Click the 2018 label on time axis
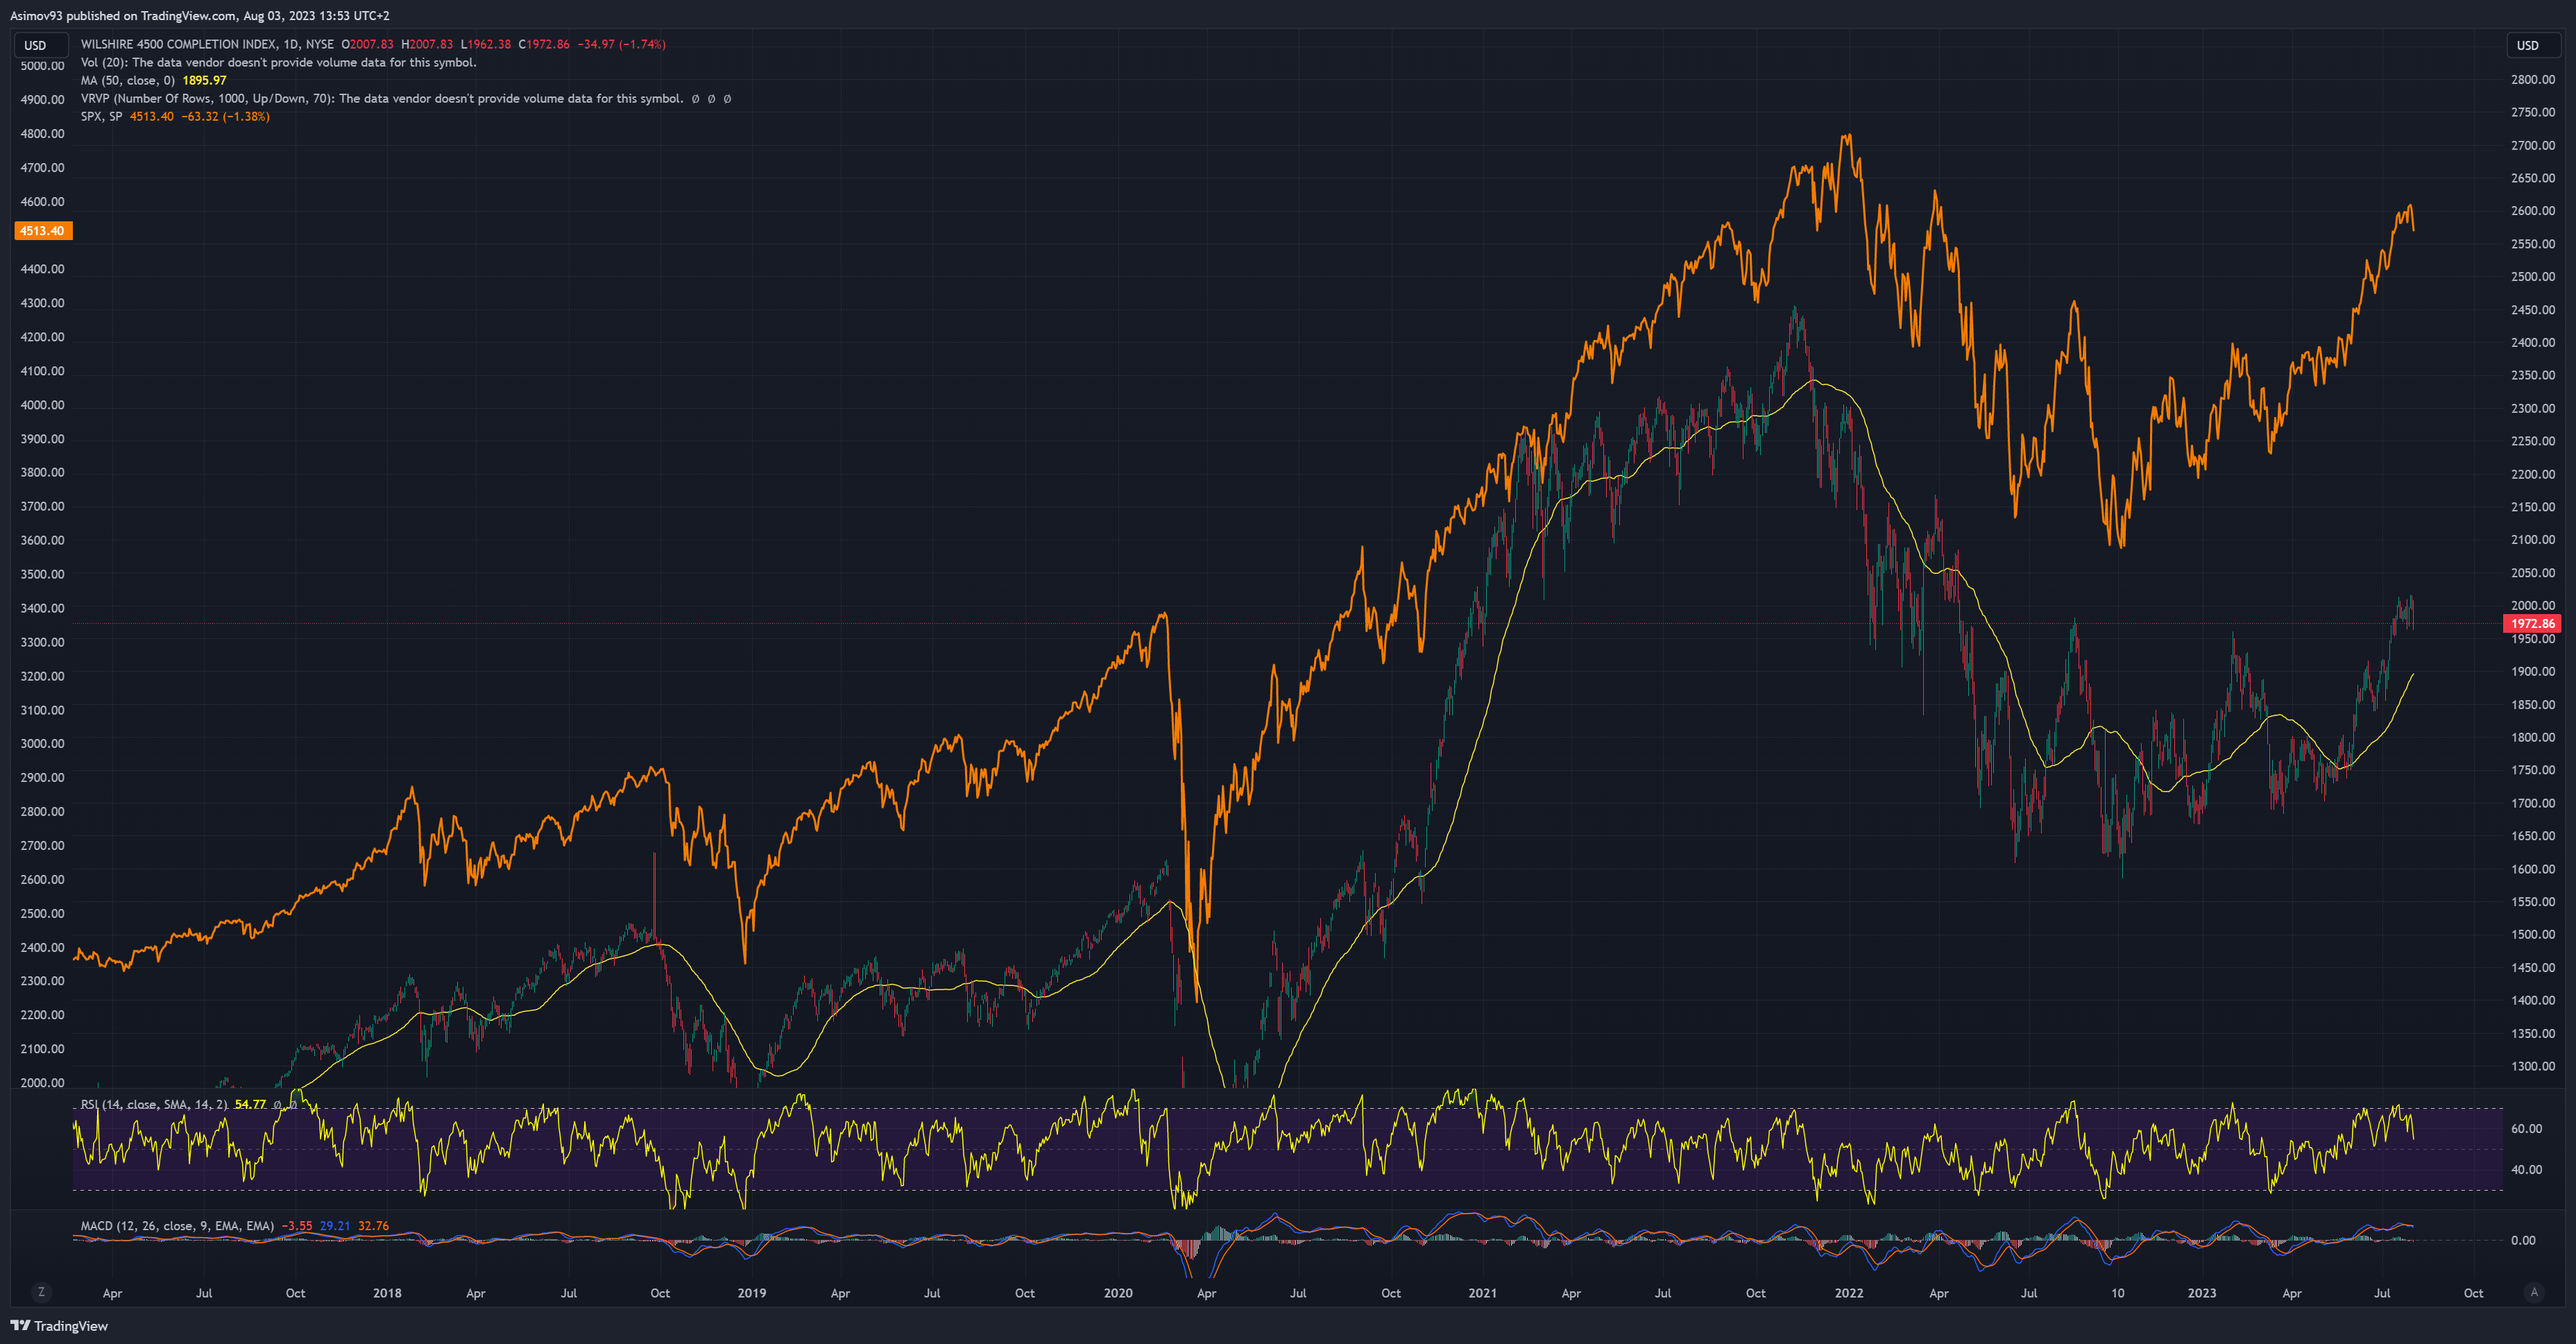Viewport: 2576px width, 1344px height. coord(387,1293)
